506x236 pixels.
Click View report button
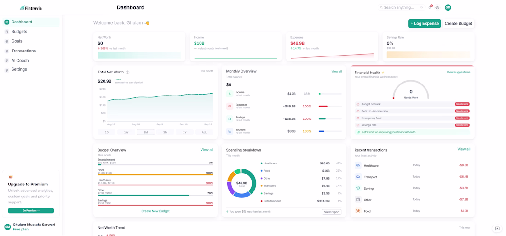pyautogui.click(x=332, y=212)
